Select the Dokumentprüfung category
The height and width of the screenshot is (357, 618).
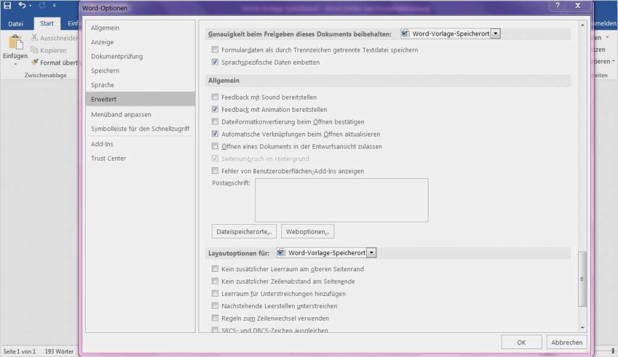pyautogui.click(x=117, y=56)
